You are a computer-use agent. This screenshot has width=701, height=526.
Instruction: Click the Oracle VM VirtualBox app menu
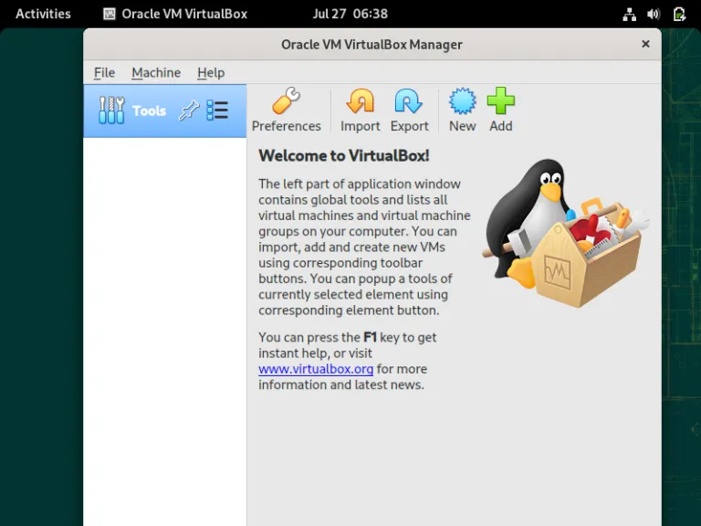[x=175, y=14]
